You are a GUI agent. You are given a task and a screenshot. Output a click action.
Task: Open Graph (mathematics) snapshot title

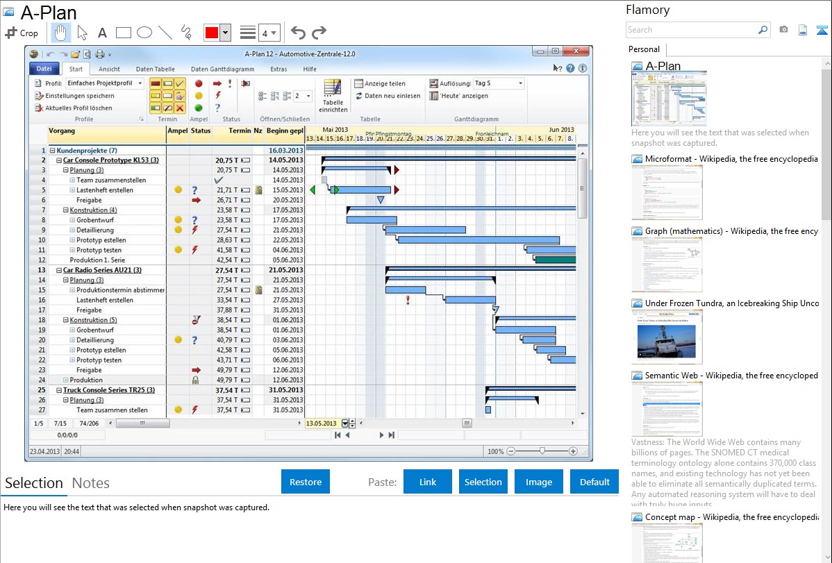click(x=731, y=231)
